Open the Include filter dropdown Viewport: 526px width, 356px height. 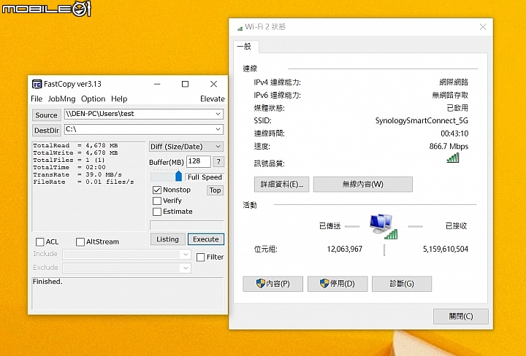186,254
